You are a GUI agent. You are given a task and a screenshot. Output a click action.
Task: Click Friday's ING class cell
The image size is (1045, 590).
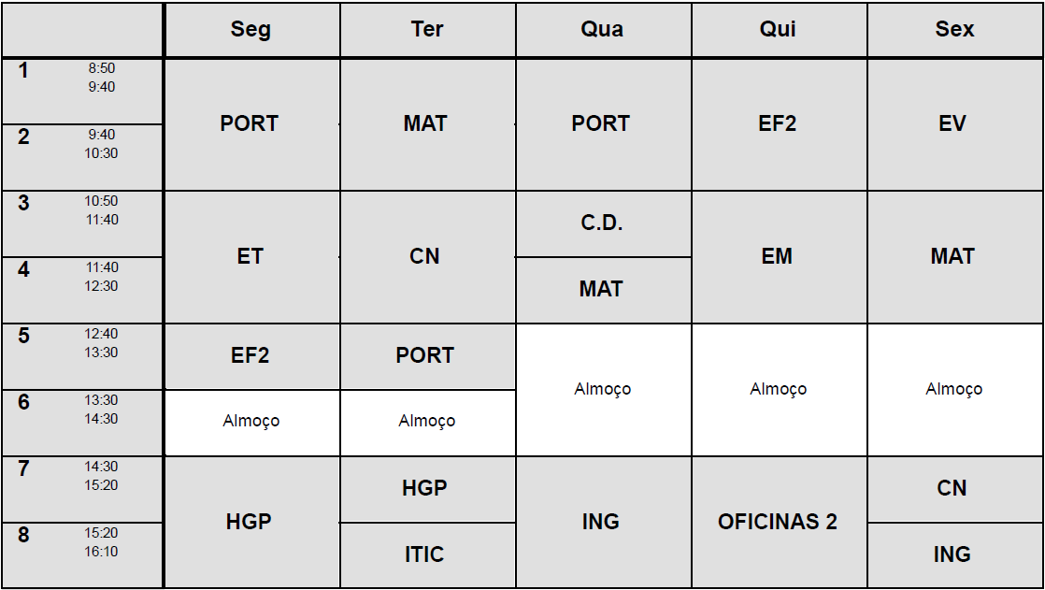coord(952,554)
